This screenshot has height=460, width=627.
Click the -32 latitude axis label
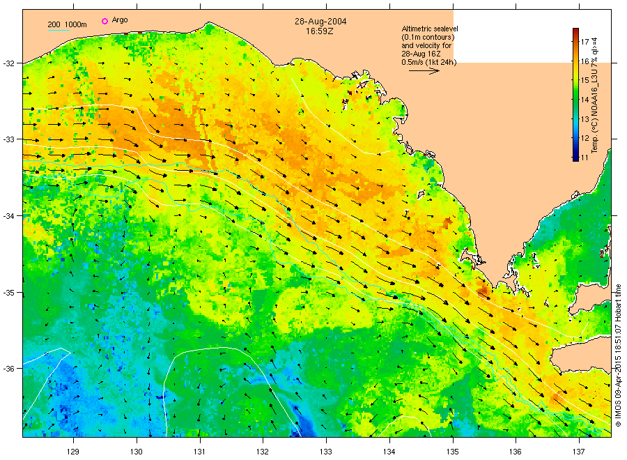8,63
